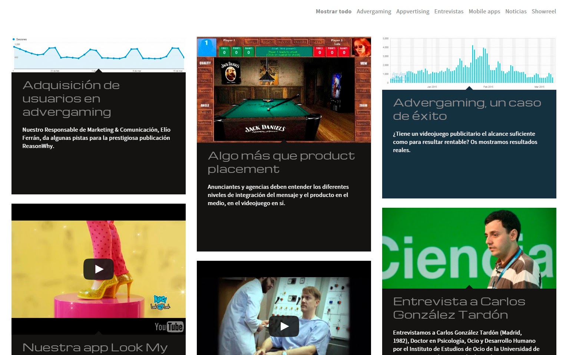Open YouTube logo on Nancy video
The width and height of the screenshot is (566, 355).
169,326
